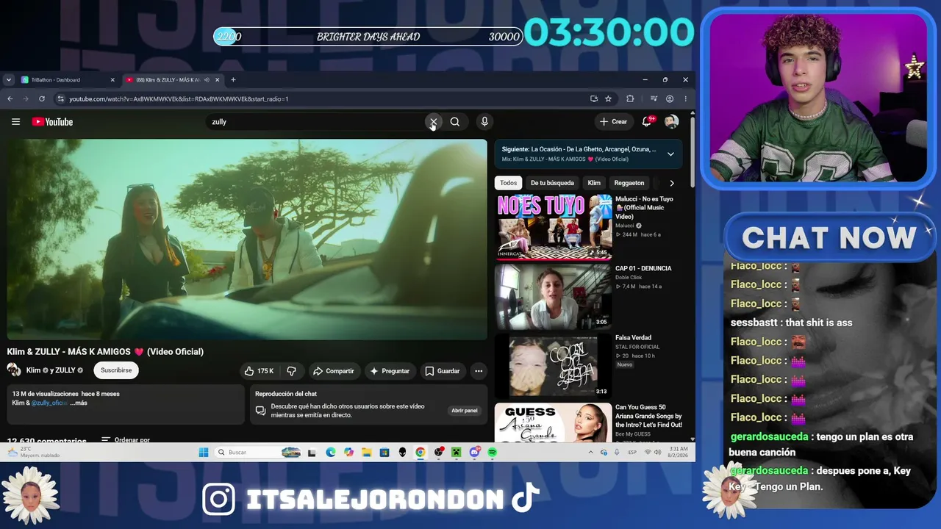The height and width of the screenshot is (529, 941).
Task: Save the video with Guardar
Action: 443,371
